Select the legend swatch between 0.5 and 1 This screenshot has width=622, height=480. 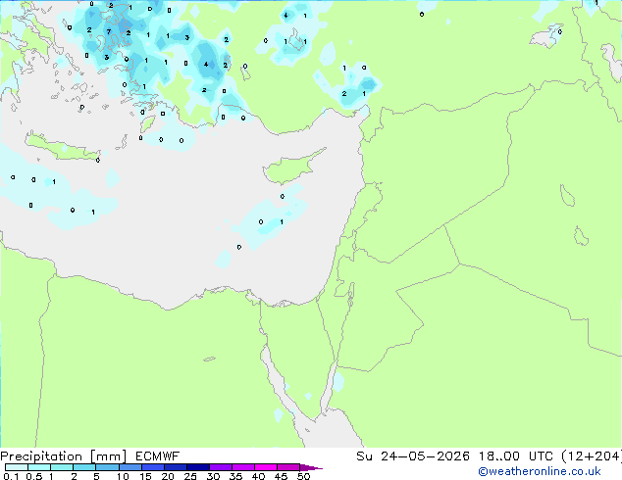pyautogui.click(x=39, y=467)
